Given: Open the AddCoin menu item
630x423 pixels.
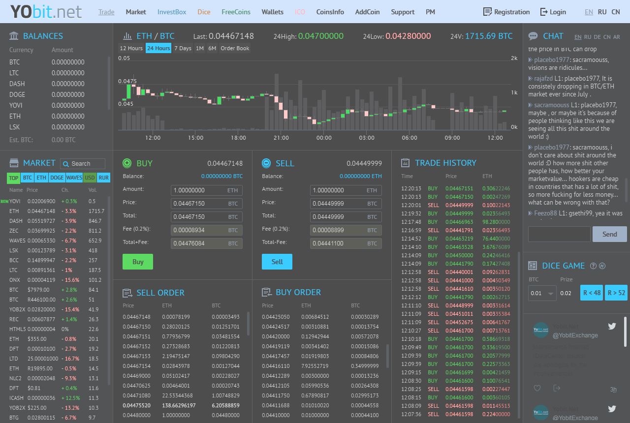Looking at the screenshot, I should coord(368,12).
